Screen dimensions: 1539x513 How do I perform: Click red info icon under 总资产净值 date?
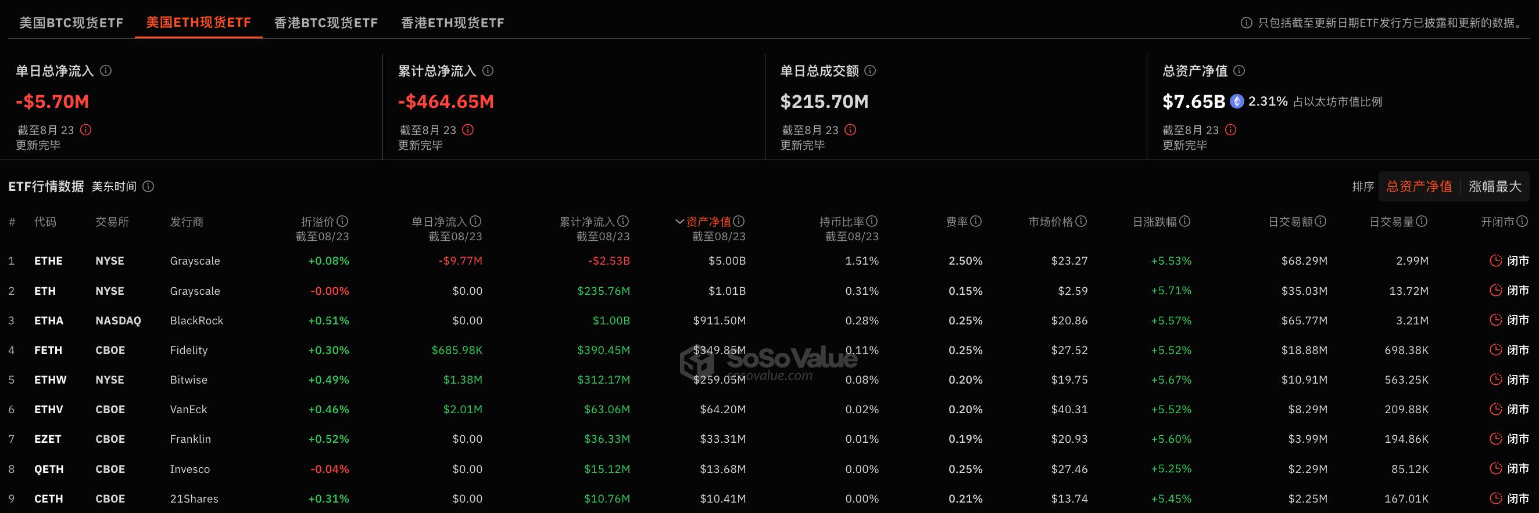click(1231, 129)
